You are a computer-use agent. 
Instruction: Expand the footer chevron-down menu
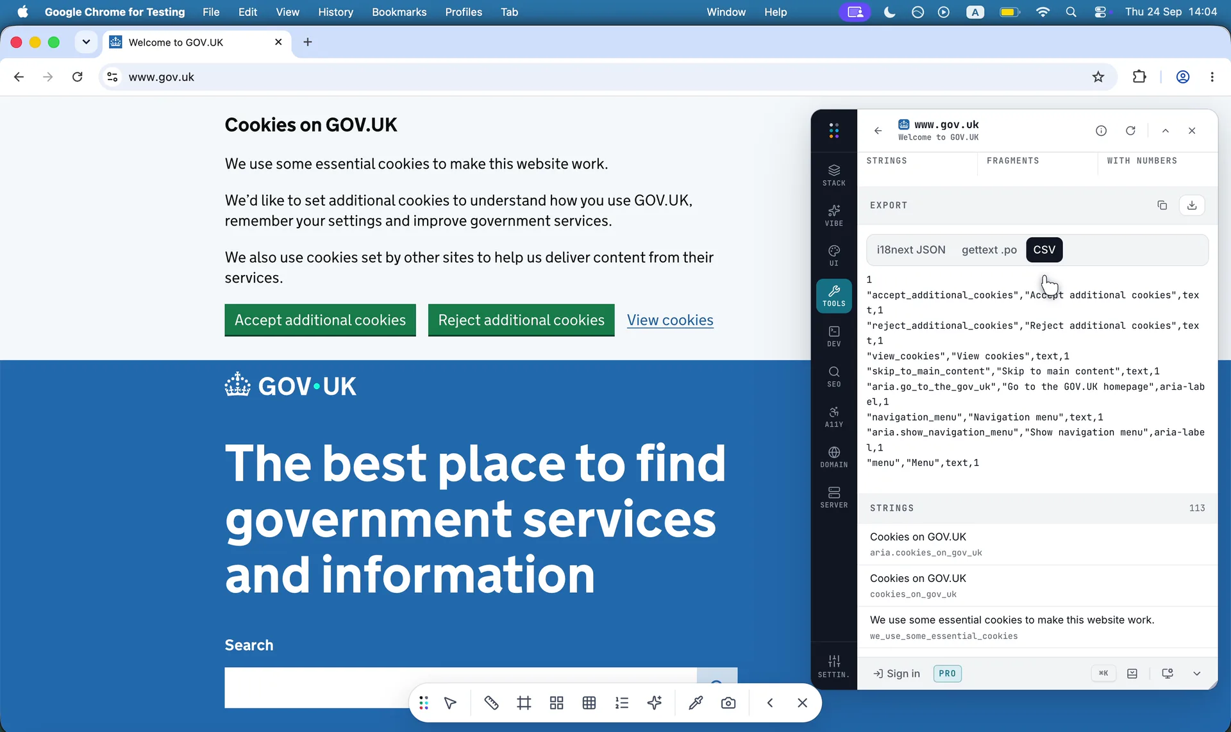1196,673
